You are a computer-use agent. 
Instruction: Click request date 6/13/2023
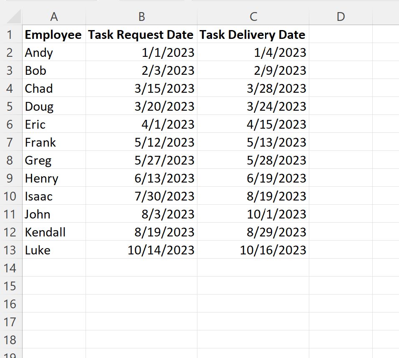tap(141, 178)
